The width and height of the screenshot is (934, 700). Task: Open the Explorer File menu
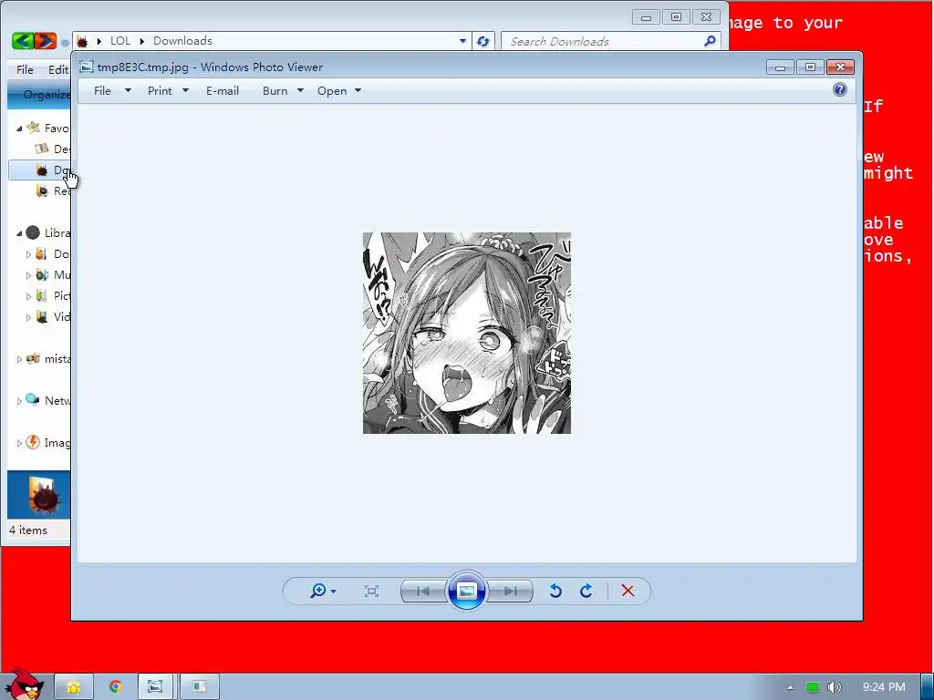[25, 69]
